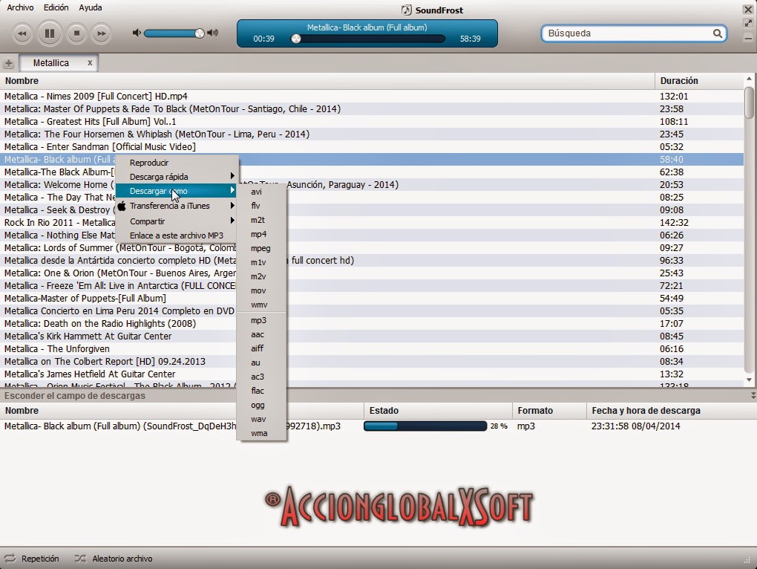The height and width of the screenshot is (569, 757).
Task: Expand the Compartir submenu
Action: (177, 221)
